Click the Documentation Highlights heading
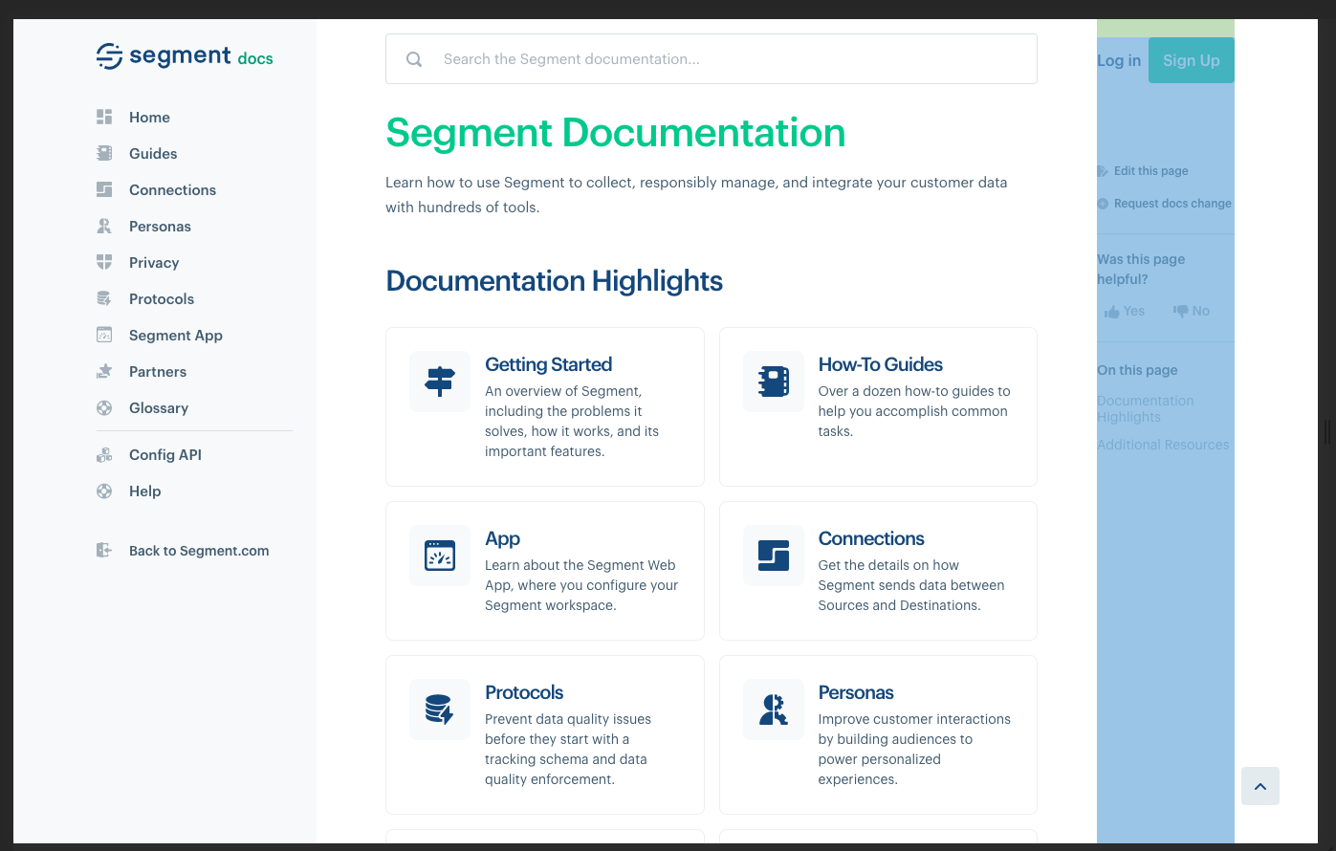 (x=554, y=280)
